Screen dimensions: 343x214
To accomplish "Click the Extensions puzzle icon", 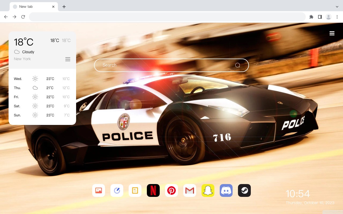I will point(311,17).
